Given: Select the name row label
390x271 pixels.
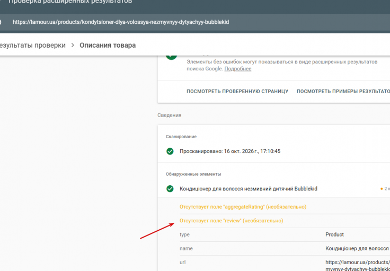Looking at the screenshot, I should coord(186,248).
